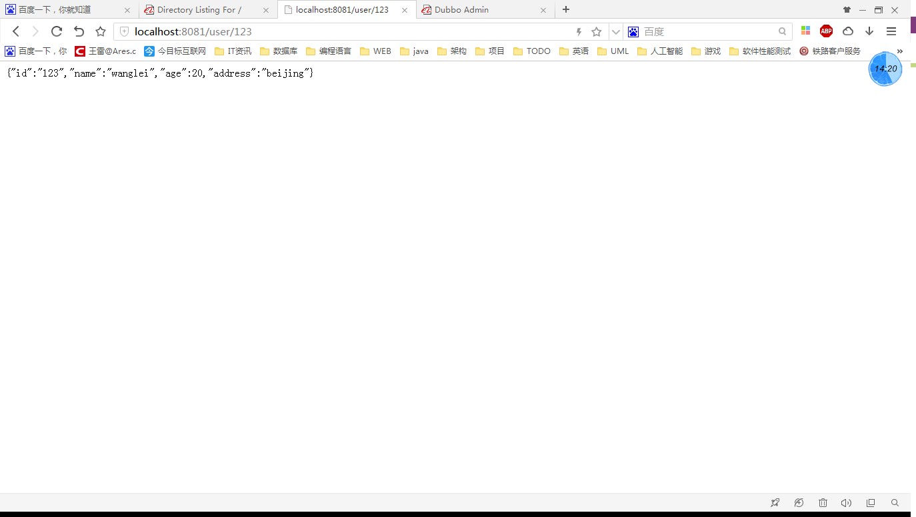The image size is (916, 517).
Task: Toggle the page sound speaker icon
Action: click(847, 503)
